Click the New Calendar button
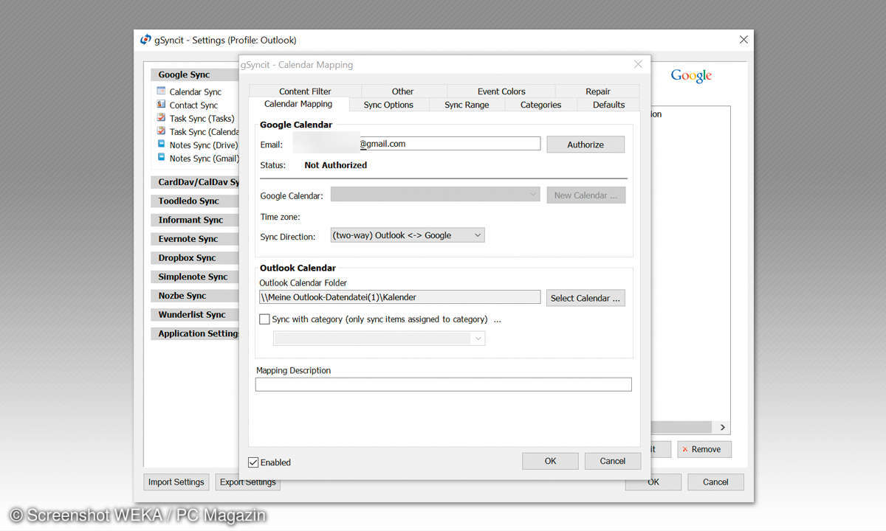The height and width of the screenshot is (531, 886). [586, 195]
